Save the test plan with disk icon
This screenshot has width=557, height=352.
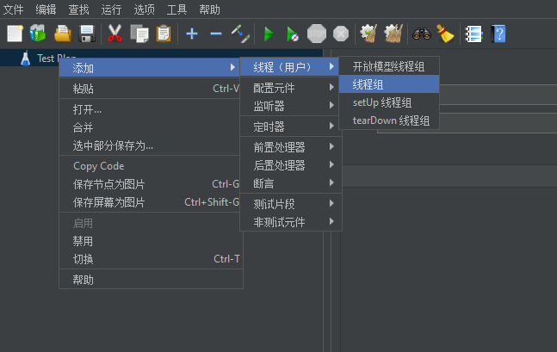(86, 34)
